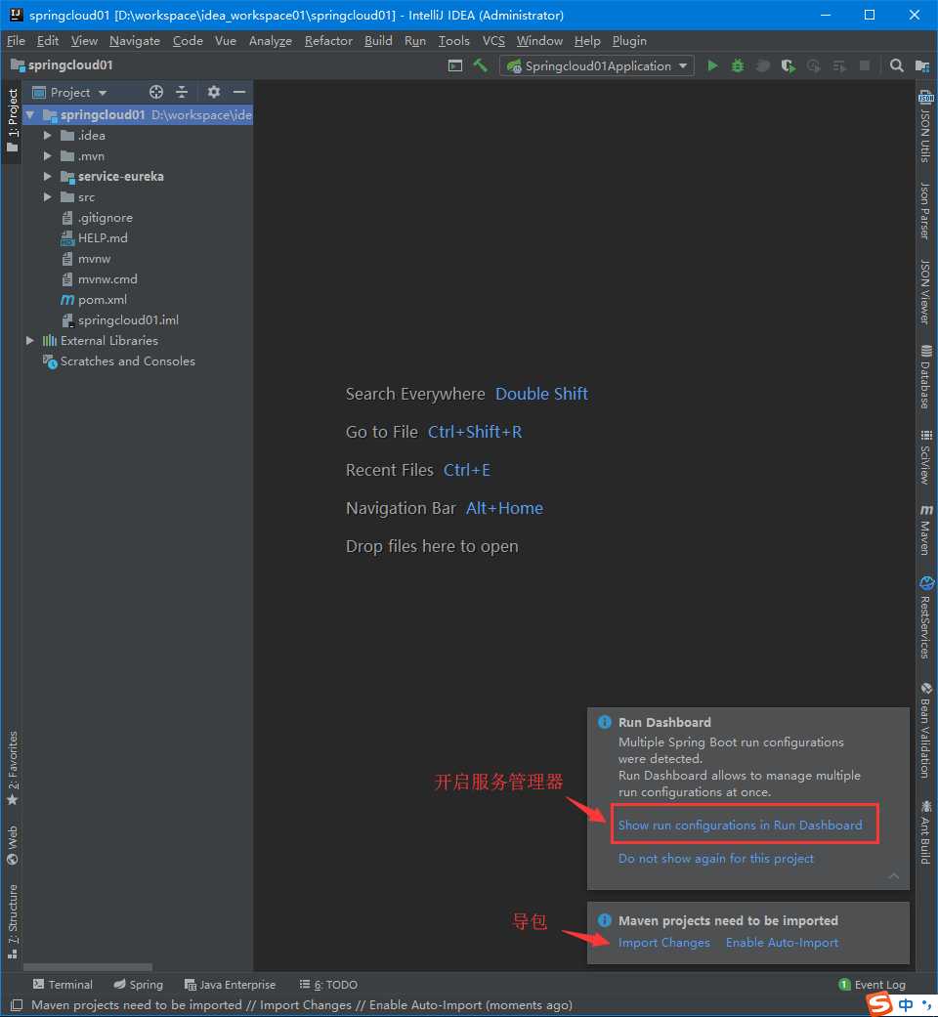Hide the Project tool window
Image resolution: width=938 pixels, height=1017 pixels.
coord(239,92)
